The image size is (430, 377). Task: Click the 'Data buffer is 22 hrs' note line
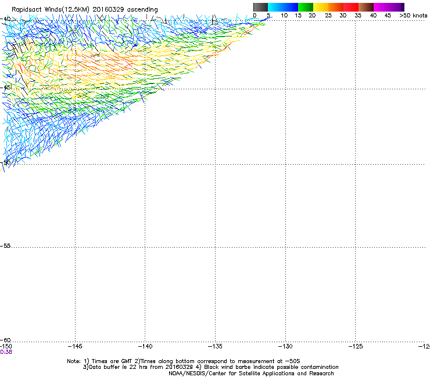[210, 367]
